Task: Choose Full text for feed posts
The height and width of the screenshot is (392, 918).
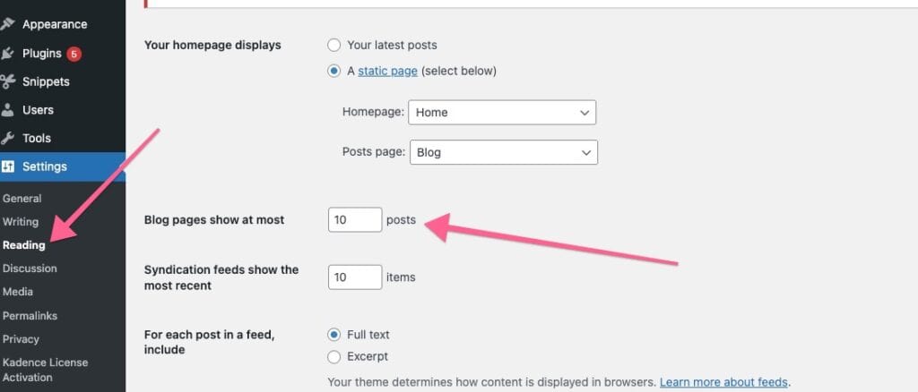Action: click(334, 335)
